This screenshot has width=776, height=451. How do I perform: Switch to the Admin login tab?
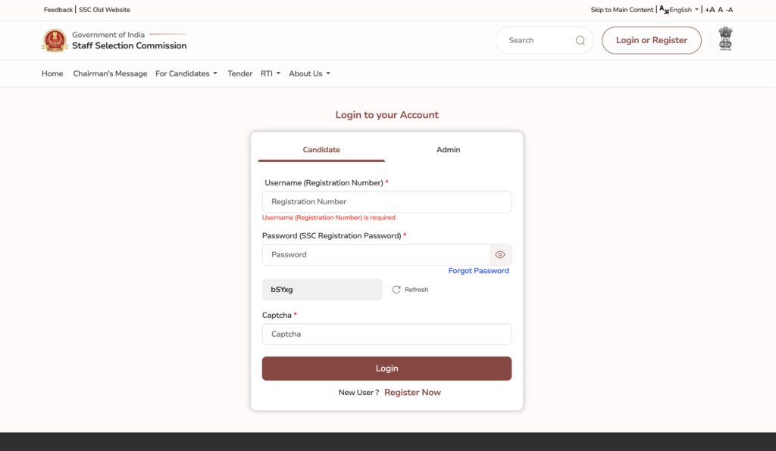448,149
